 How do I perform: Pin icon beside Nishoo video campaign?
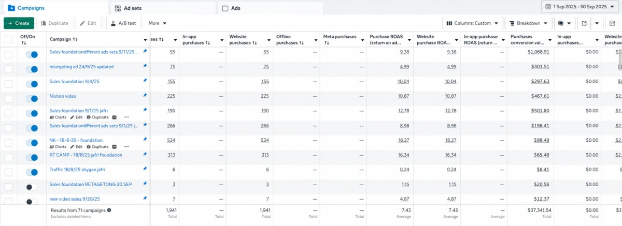pos(145,95)
